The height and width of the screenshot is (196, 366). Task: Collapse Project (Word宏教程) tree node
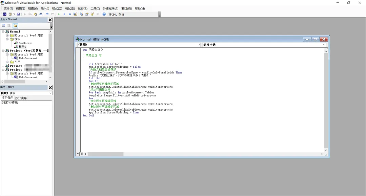point(3,50)
